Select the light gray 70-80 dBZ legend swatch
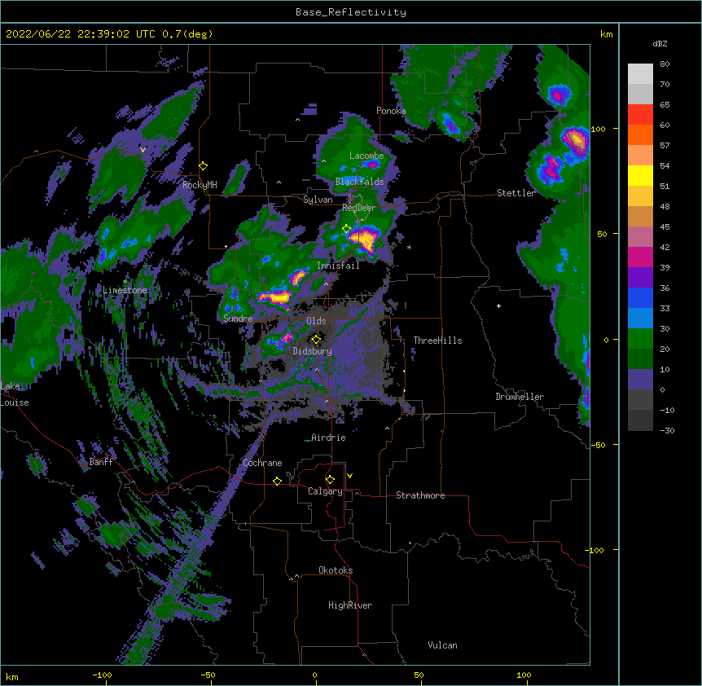 coord(640,74)
